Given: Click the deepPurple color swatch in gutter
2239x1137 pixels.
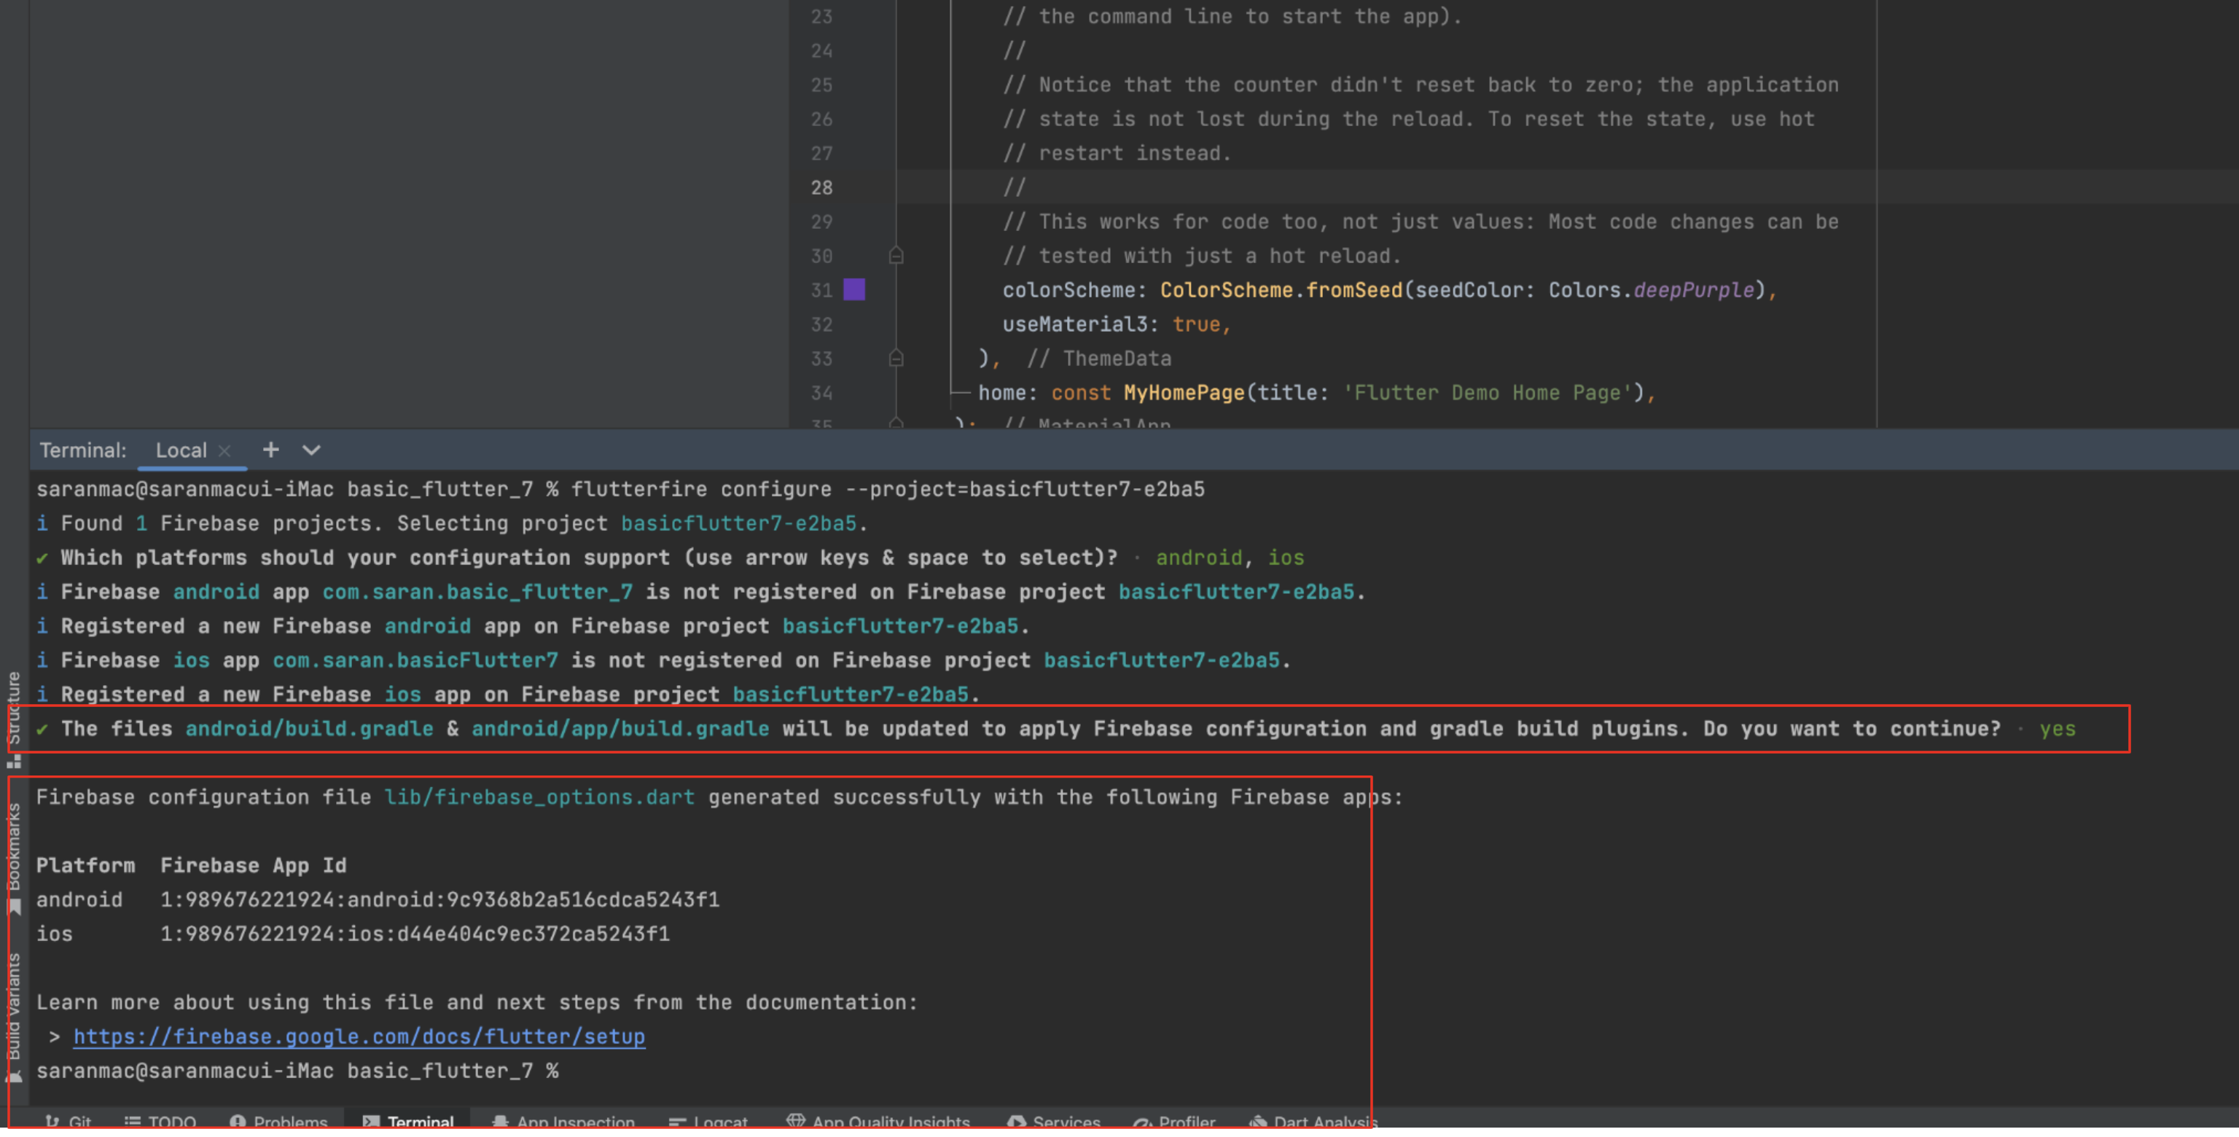Looking at the screenshot, I should pos(853,289).
